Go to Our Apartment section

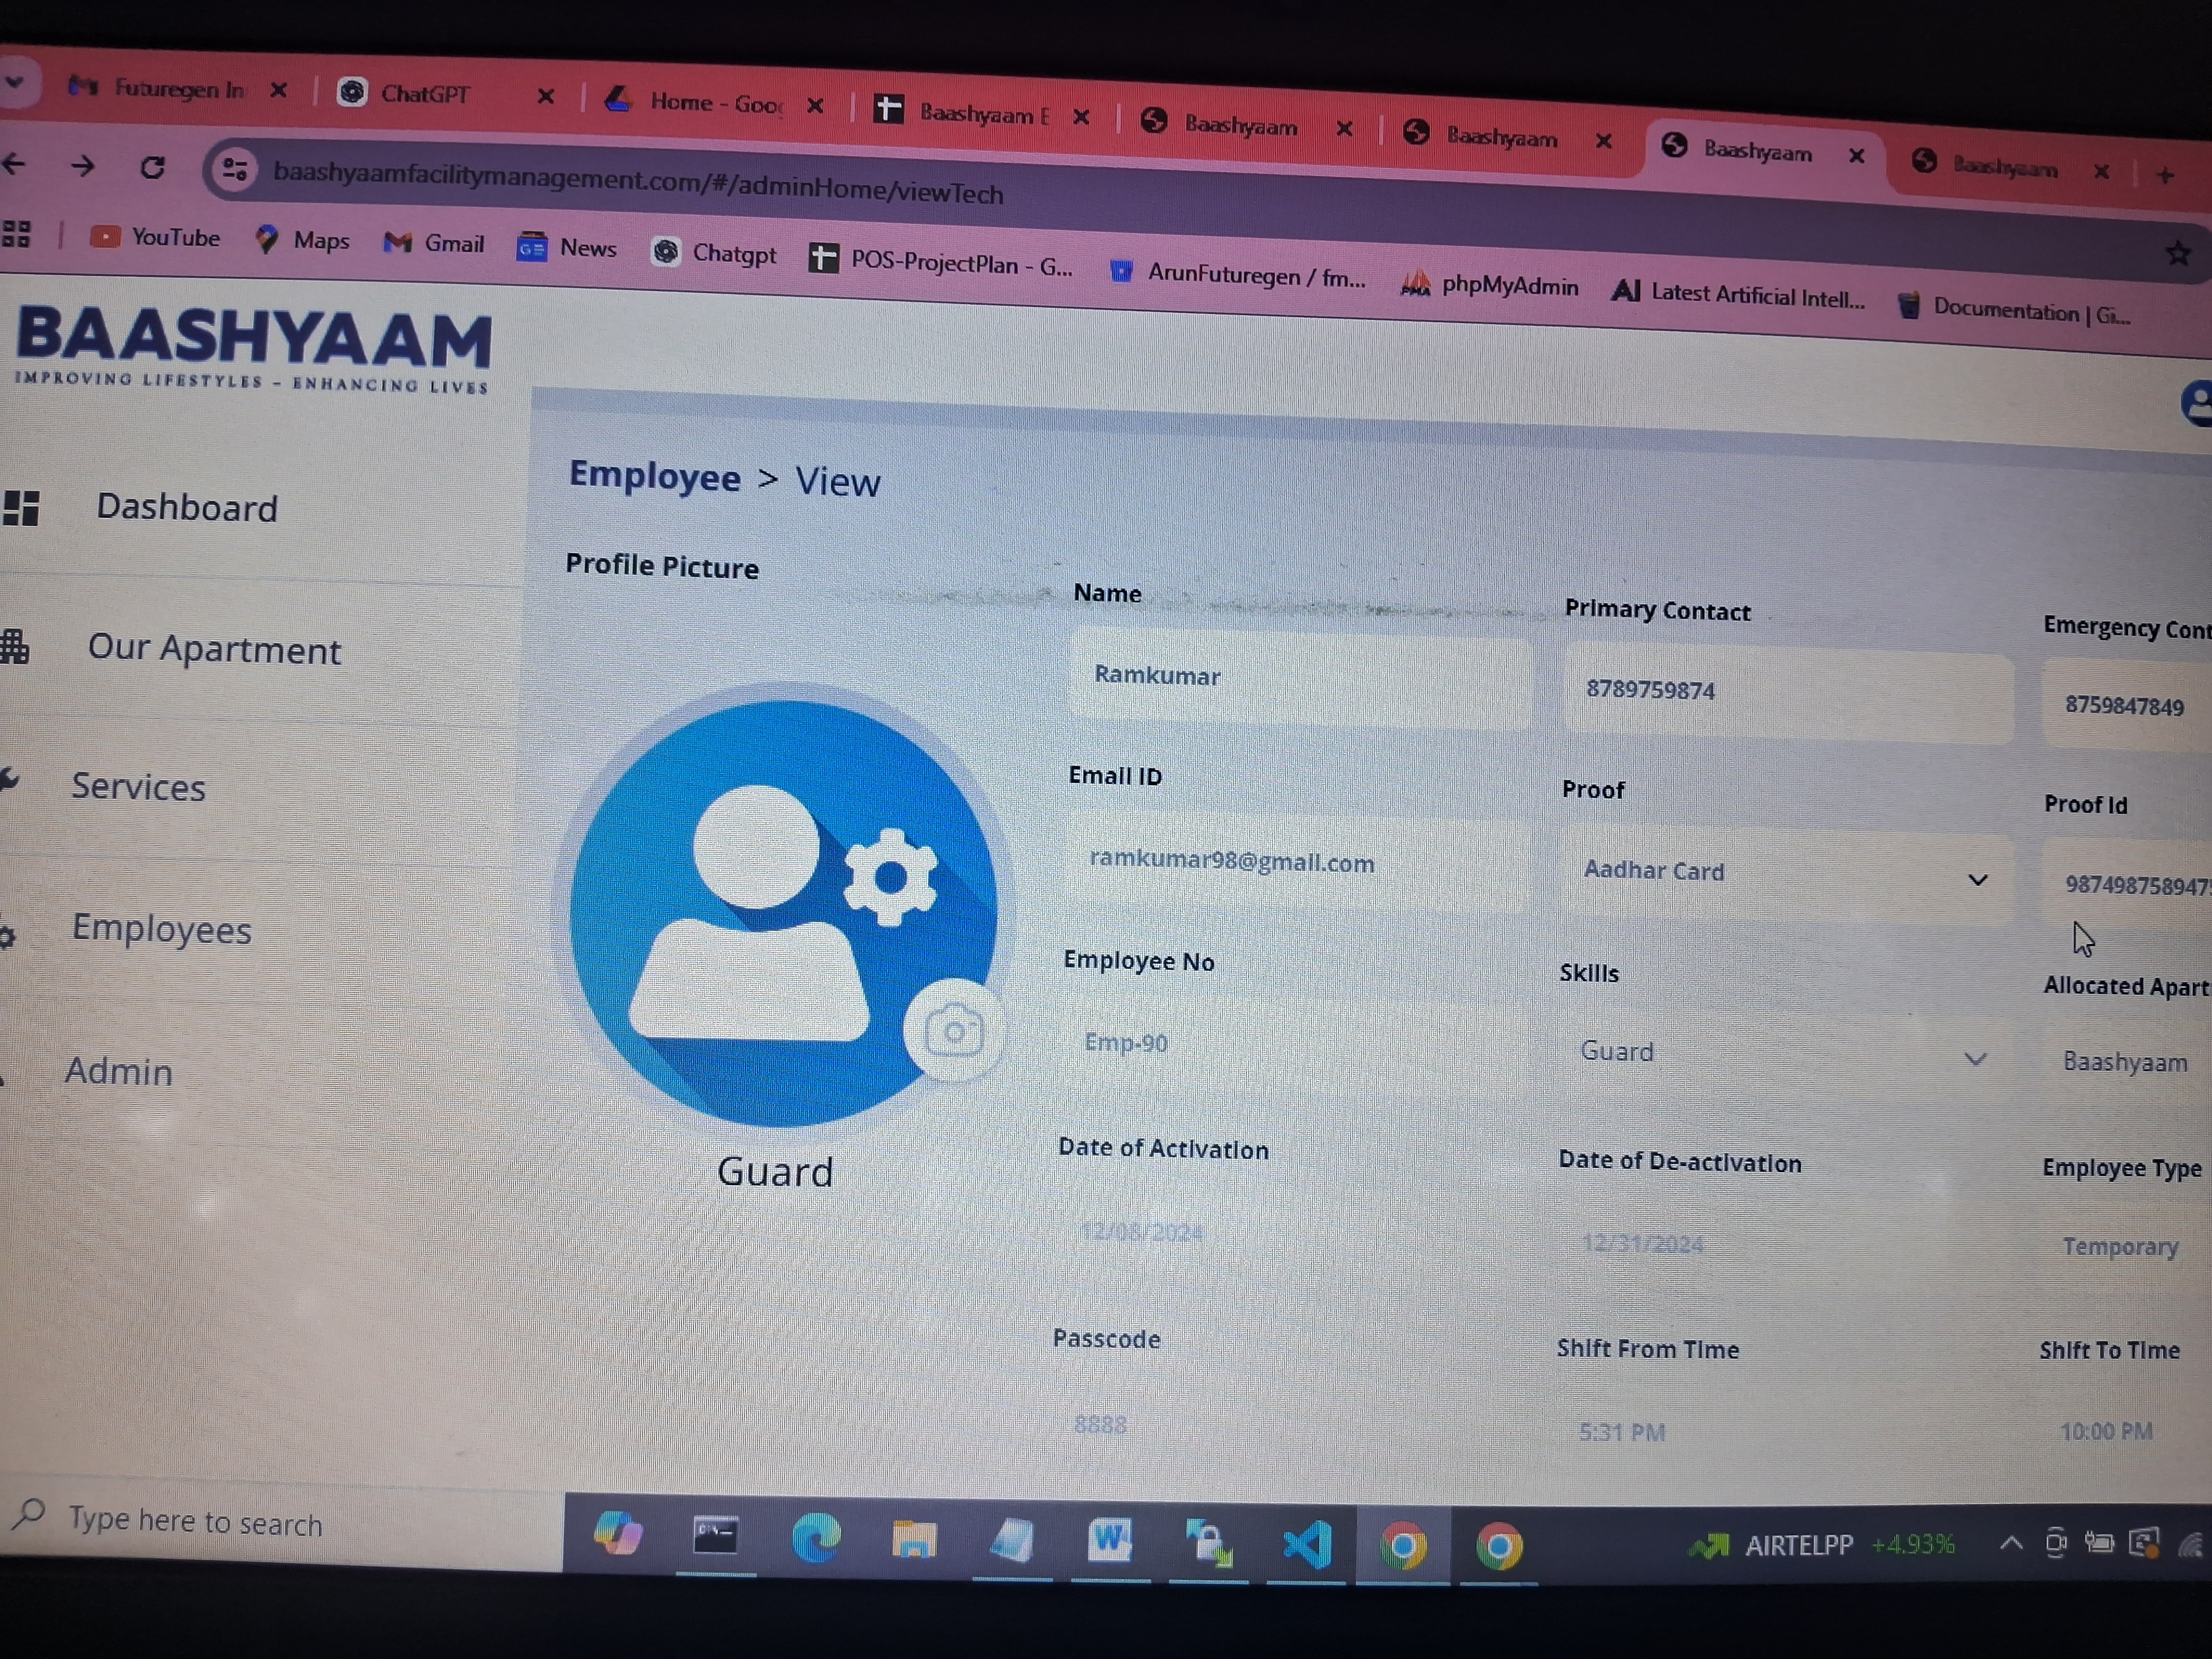pyautogui.click(x=214, y=650)
